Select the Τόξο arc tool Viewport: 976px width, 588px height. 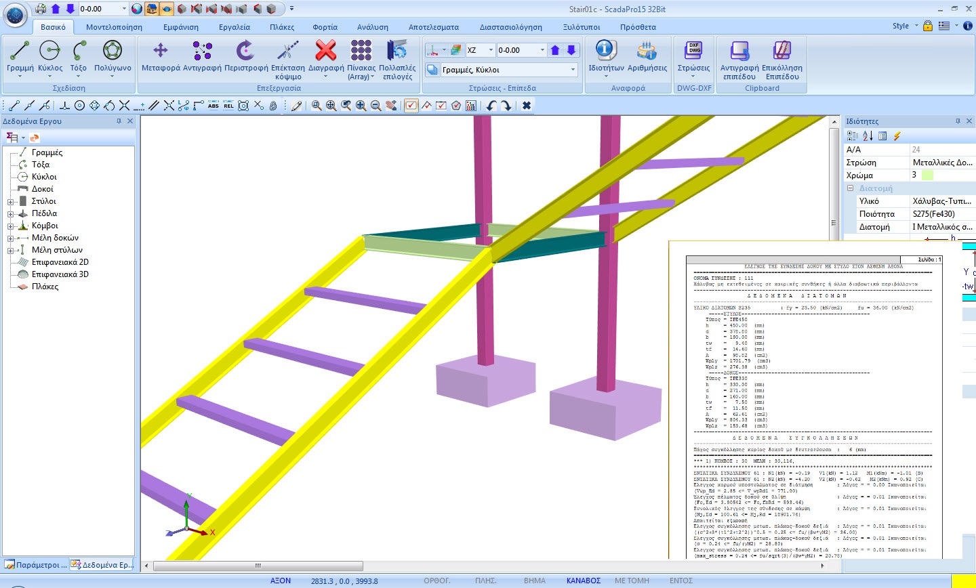coord(79,58)
